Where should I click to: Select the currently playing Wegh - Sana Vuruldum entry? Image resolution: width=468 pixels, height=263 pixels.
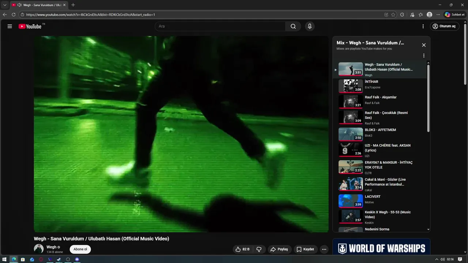(380, 69)
